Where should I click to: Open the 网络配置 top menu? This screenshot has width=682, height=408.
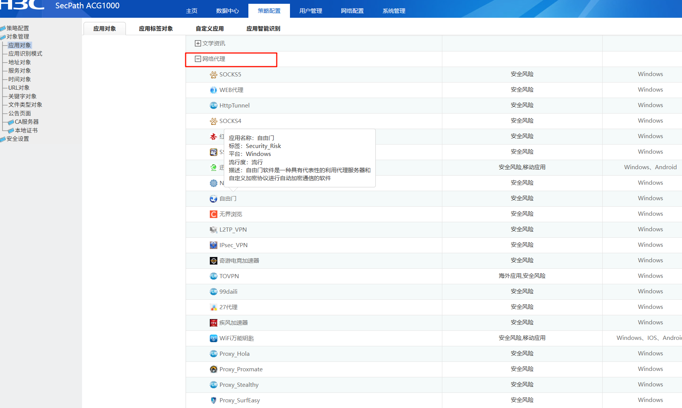(352, 11)
